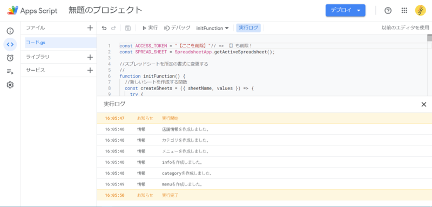Click log entry menuを作成しました。

tap(182, 184)
